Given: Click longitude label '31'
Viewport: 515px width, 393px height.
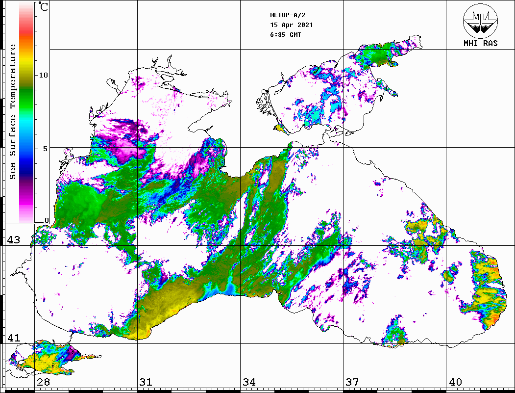Looking at the screenshot, I should click(x=146, y=382).
